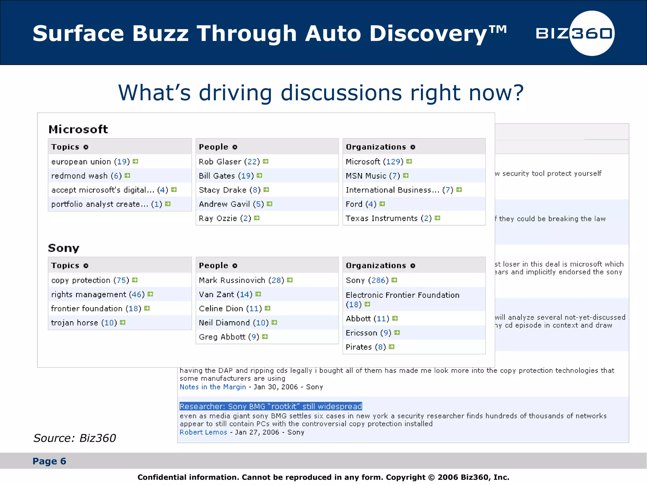Toggle circle icon beside Microsoft Organizations header
This screenshot has height=485, width=647.
[413, 147]
